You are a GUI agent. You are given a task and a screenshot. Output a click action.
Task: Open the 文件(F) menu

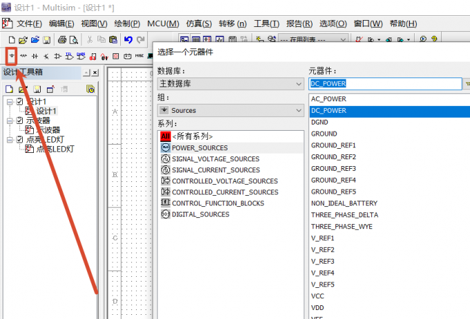[29, 24]
